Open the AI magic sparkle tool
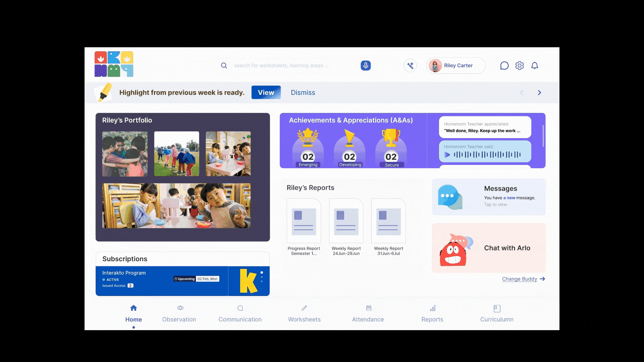This screenshot has height=362, width=644. (410, 65)
